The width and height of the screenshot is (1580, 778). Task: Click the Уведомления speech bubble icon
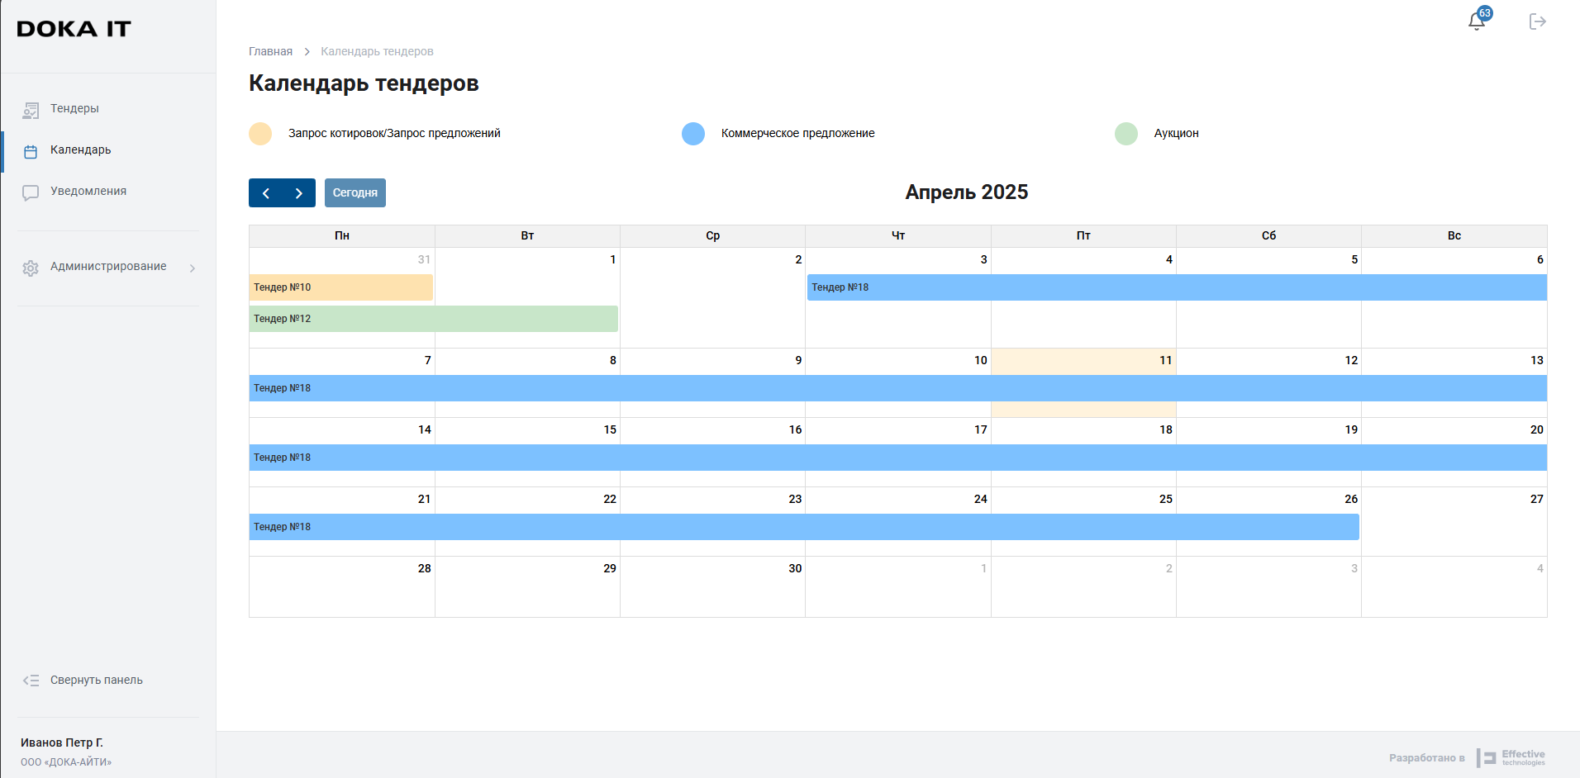[31, 192]
